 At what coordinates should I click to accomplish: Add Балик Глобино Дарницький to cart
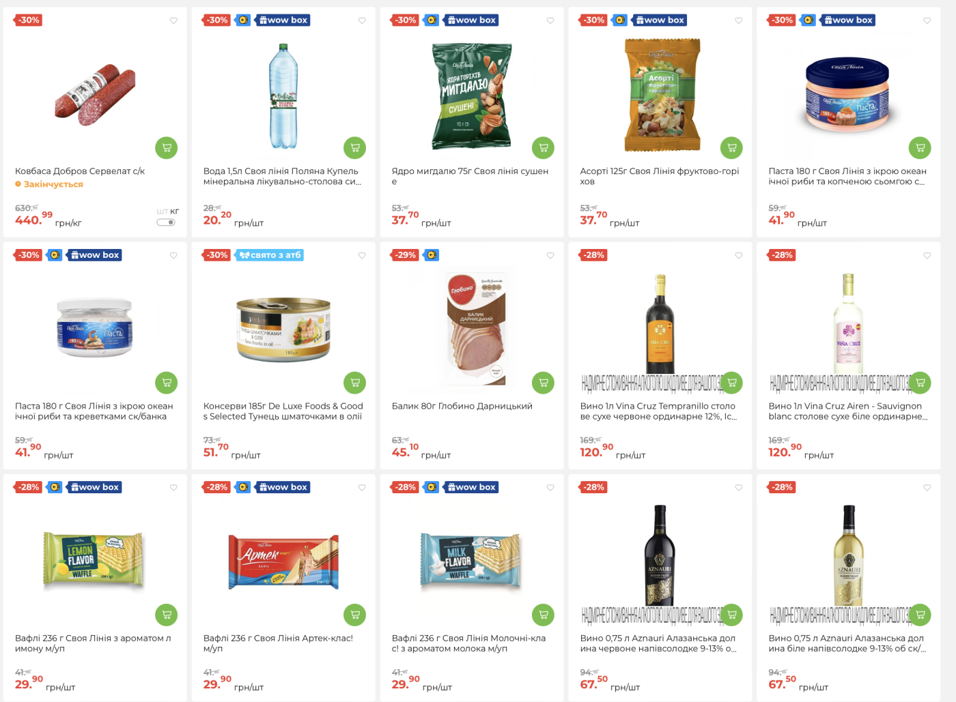point(543,383)
